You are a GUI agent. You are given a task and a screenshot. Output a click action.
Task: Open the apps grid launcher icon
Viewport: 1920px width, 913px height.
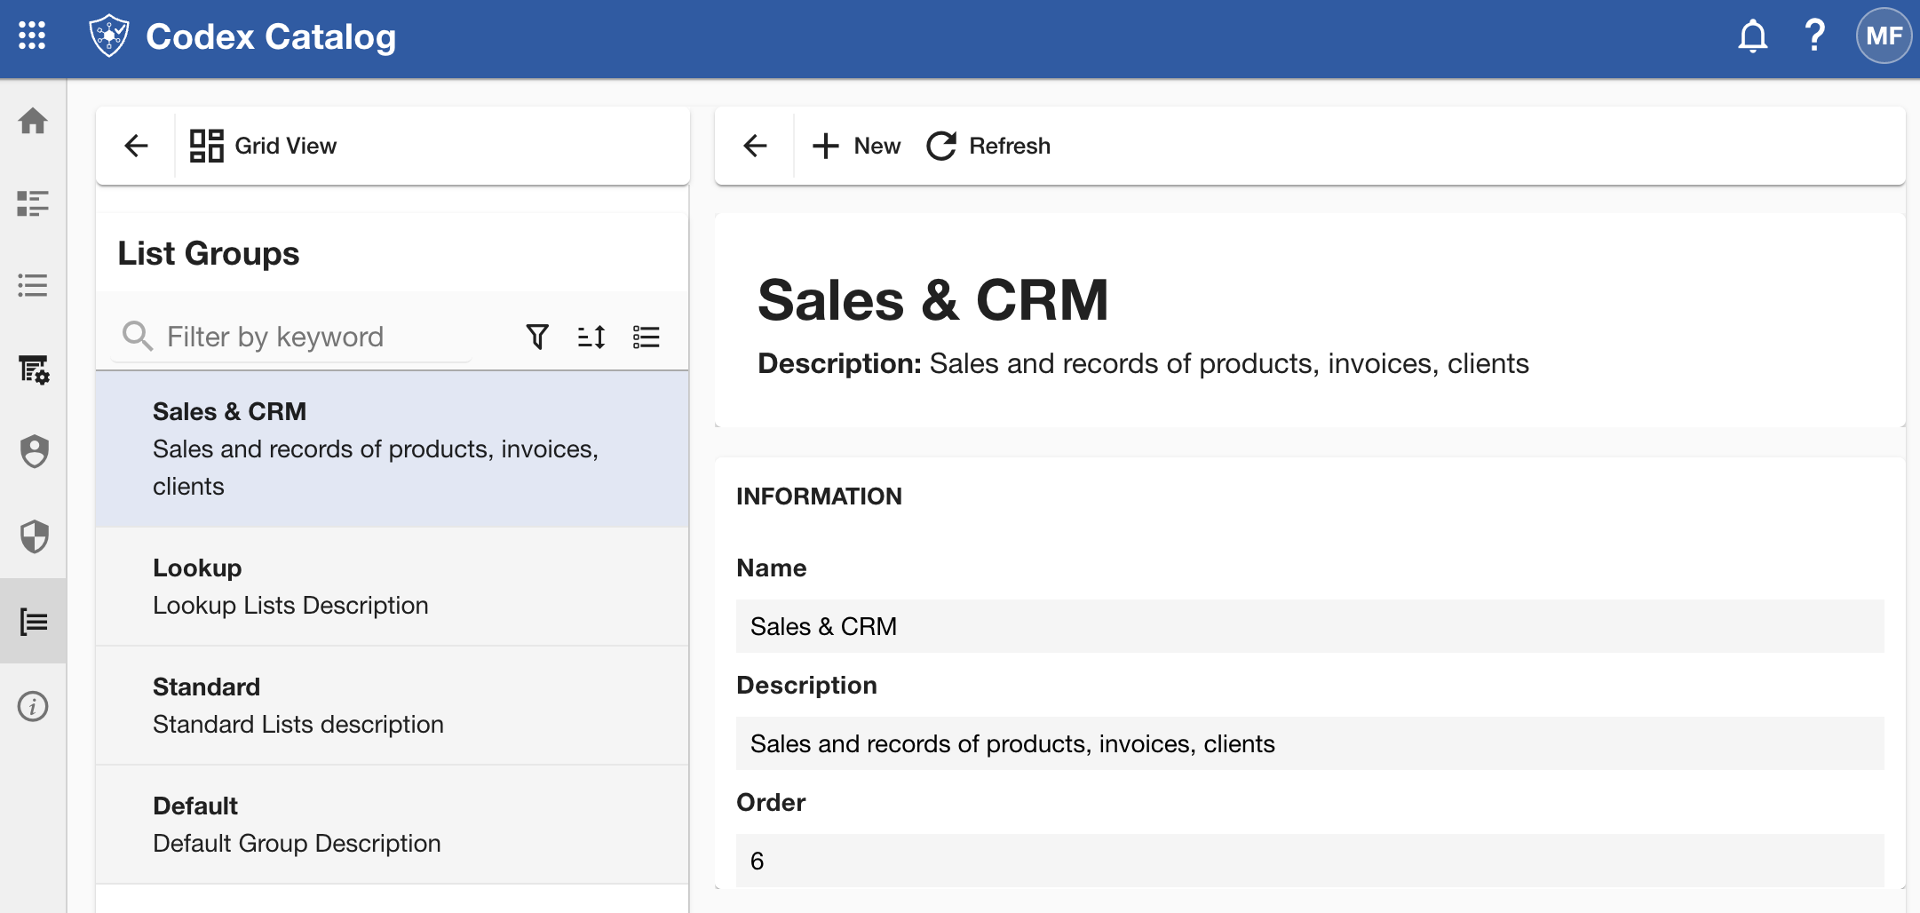(x=32, y=36)
